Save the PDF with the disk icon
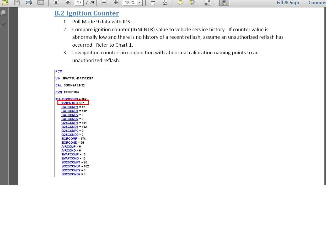Image resolution: width=326 pixels, height=238 pixels. (x=17, y=3)
